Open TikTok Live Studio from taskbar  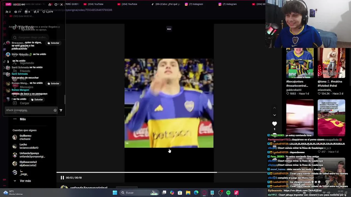tap(236, 193)
